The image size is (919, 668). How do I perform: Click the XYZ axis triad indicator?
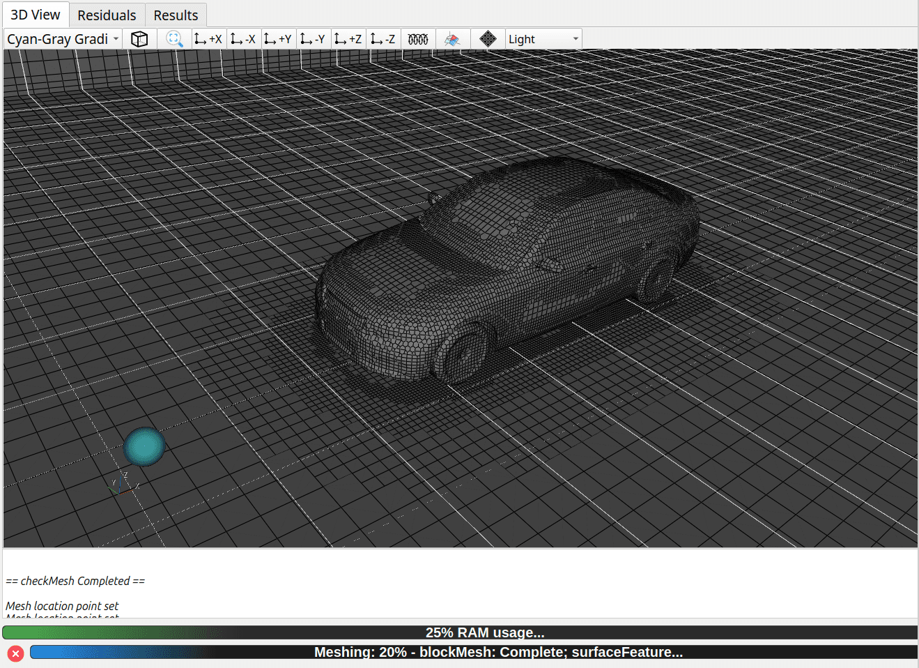[124, 483]
